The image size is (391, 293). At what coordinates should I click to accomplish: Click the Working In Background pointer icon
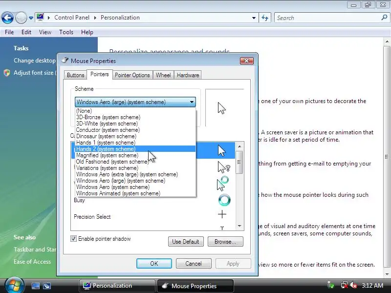point(223,184)
